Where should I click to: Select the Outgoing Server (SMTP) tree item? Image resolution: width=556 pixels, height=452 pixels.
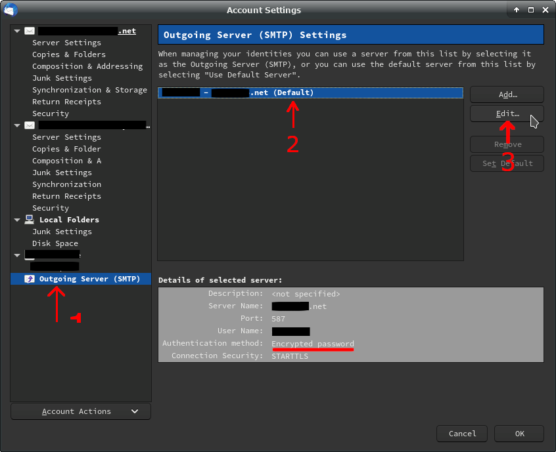click(x=89, y=279)
